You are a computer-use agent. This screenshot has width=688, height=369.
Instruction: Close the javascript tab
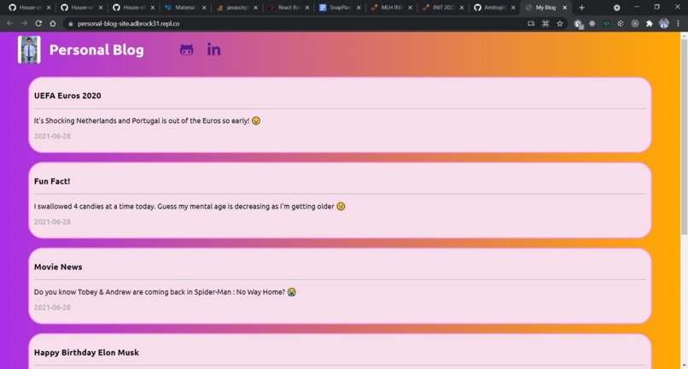pyautogui.click(x=255, y=8)
